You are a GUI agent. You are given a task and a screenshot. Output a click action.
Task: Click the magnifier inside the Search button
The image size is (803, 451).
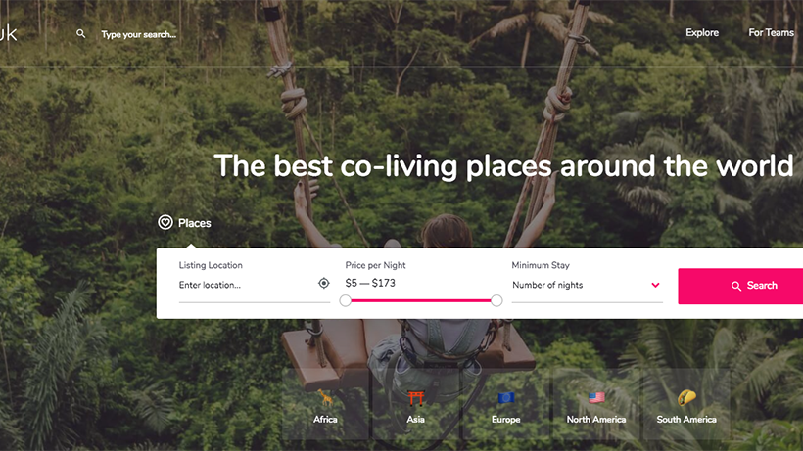click(x=735, y=286)
